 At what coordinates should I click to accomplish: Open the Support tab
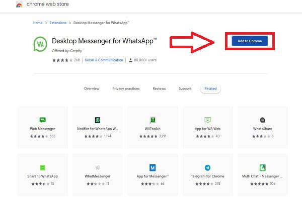[x=185, y=88]
